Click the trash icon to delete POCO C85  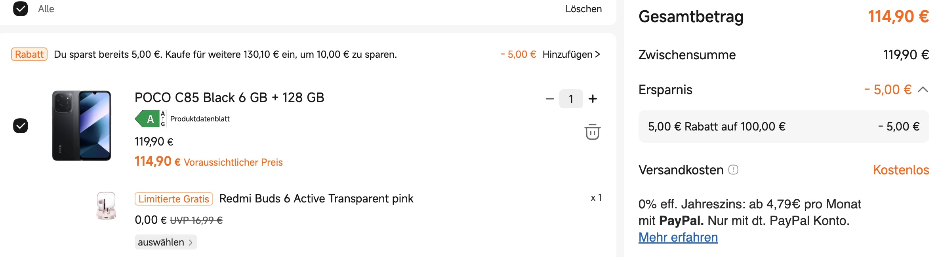pos(591,133)
